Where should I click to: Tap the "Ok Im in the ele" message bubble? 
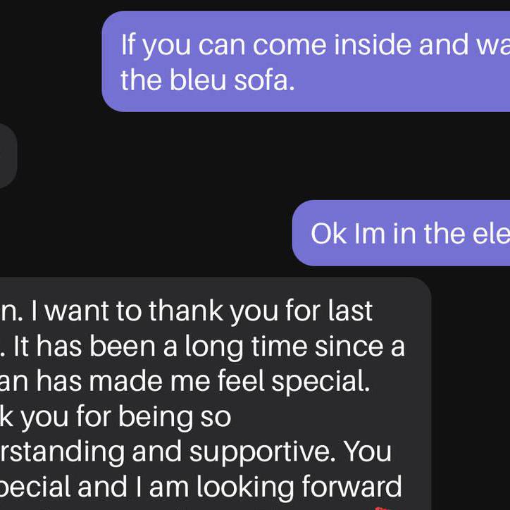tap(402, 233)
